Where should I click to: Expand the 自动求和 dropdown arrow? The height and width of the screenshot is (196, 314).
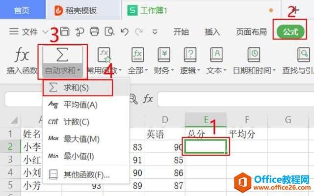tap(78, 70)
